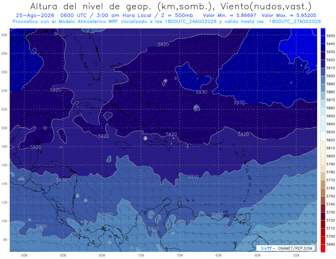The width and height of the screenshot is (336, 259).
Task: Click 'Valor Min. = 5.86697' text
Action: pos(230,16)
